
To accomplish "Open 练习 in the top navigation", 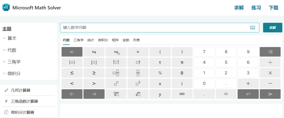I will tap(256, 8).
